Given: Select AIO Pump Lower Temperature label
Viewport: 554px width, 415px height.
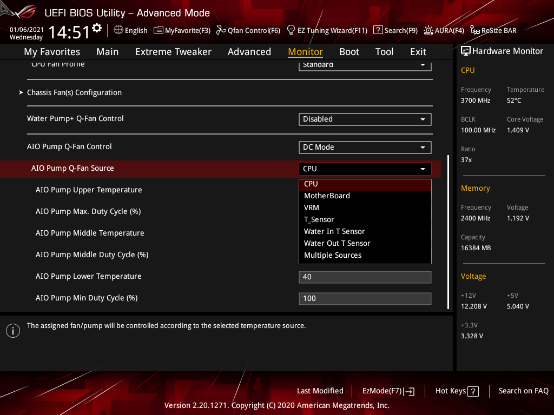Looking at the screenshot, I should pos(88,276).
